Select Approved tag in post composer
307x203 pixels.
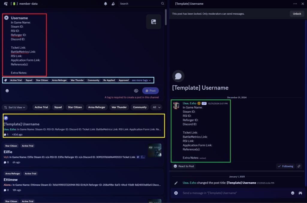pyautogui.click(x=124, y=80)
